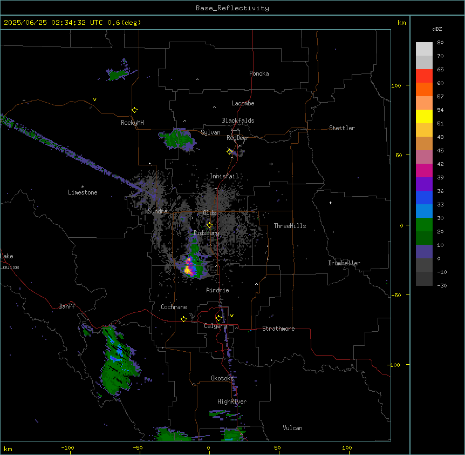Click the Drumheller city label
465x455 pixels.
click(x=344, y=263)
